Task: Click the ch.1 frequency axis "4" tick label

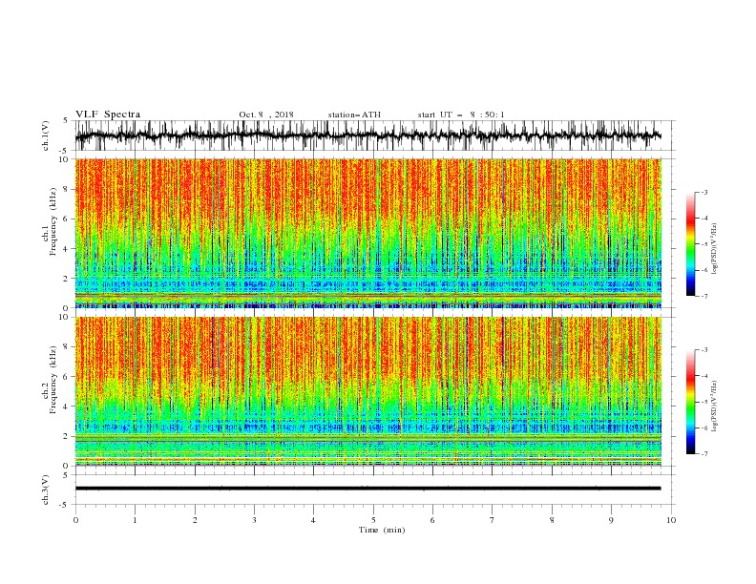Action: (x=66, y=249)
